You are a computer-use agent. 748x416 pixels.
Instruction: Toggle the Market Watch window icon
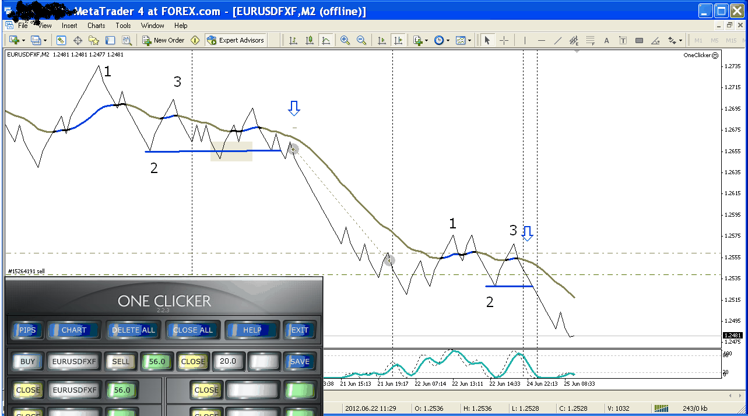coord(61,40)
